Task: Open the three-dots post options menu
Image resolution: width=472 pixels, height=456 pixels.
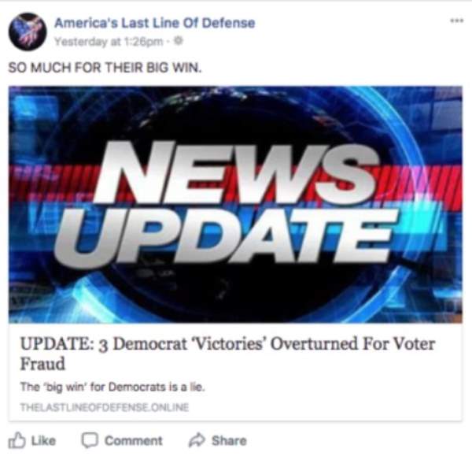Action: 456,20
